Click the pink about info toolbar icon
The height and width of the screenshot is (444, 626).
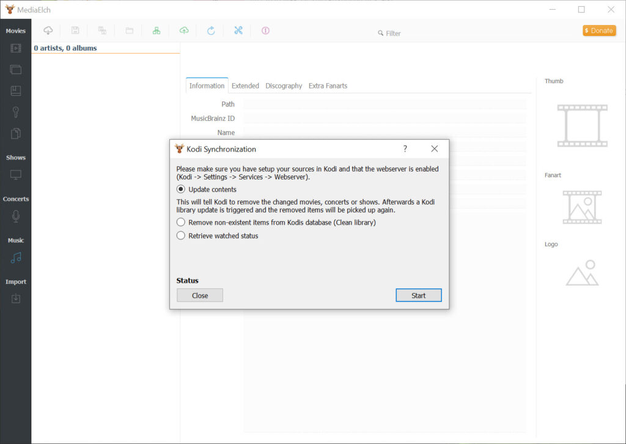click(x=265, y=31)
